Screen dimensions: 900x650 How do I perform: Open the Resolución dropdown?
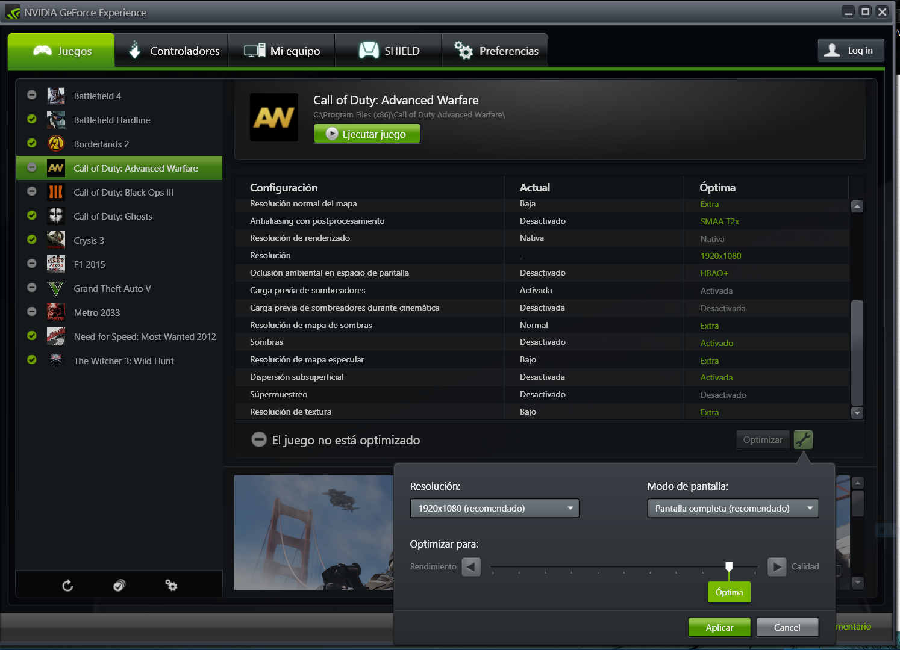(x=494, y=509)
